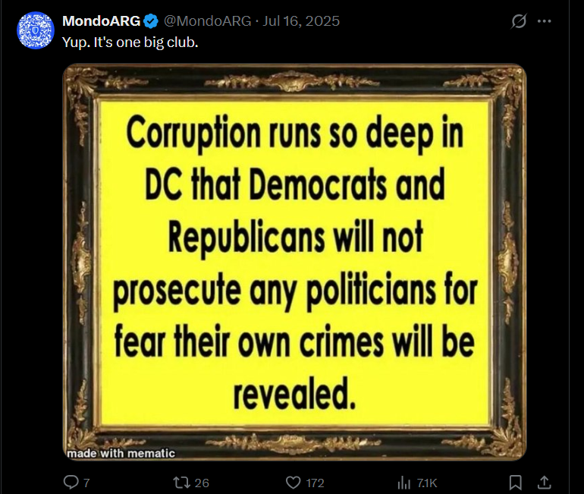
Task: View post analytics bar-chart icon
Action: coord(403,483)
